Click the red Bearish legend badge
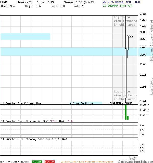153x163 pixels. pyautogui.click(x=49, y=162)
